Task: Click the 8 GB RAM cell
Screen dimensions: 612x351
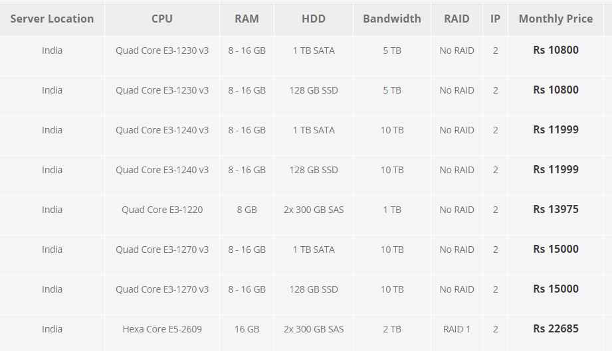Action: coord(247,210)
